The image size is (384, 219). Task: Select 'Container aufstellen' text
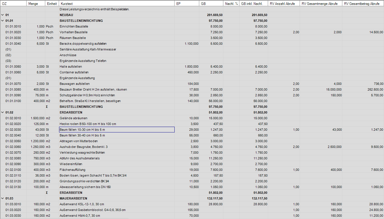point(74,72)
